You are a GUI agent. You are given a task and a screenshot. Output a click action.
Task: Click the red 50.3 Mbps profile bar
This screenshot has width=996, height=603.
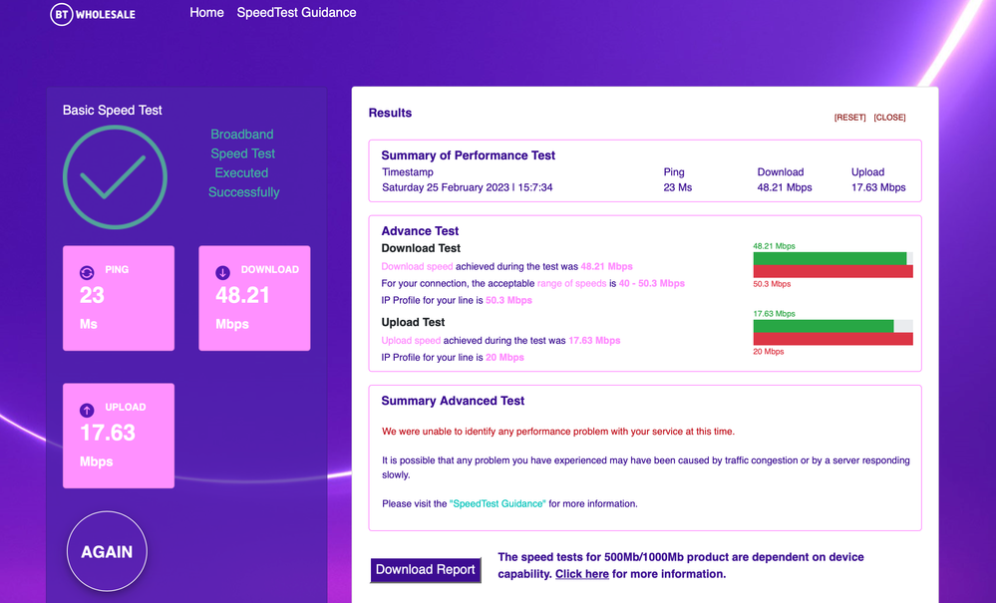(832, 272)
